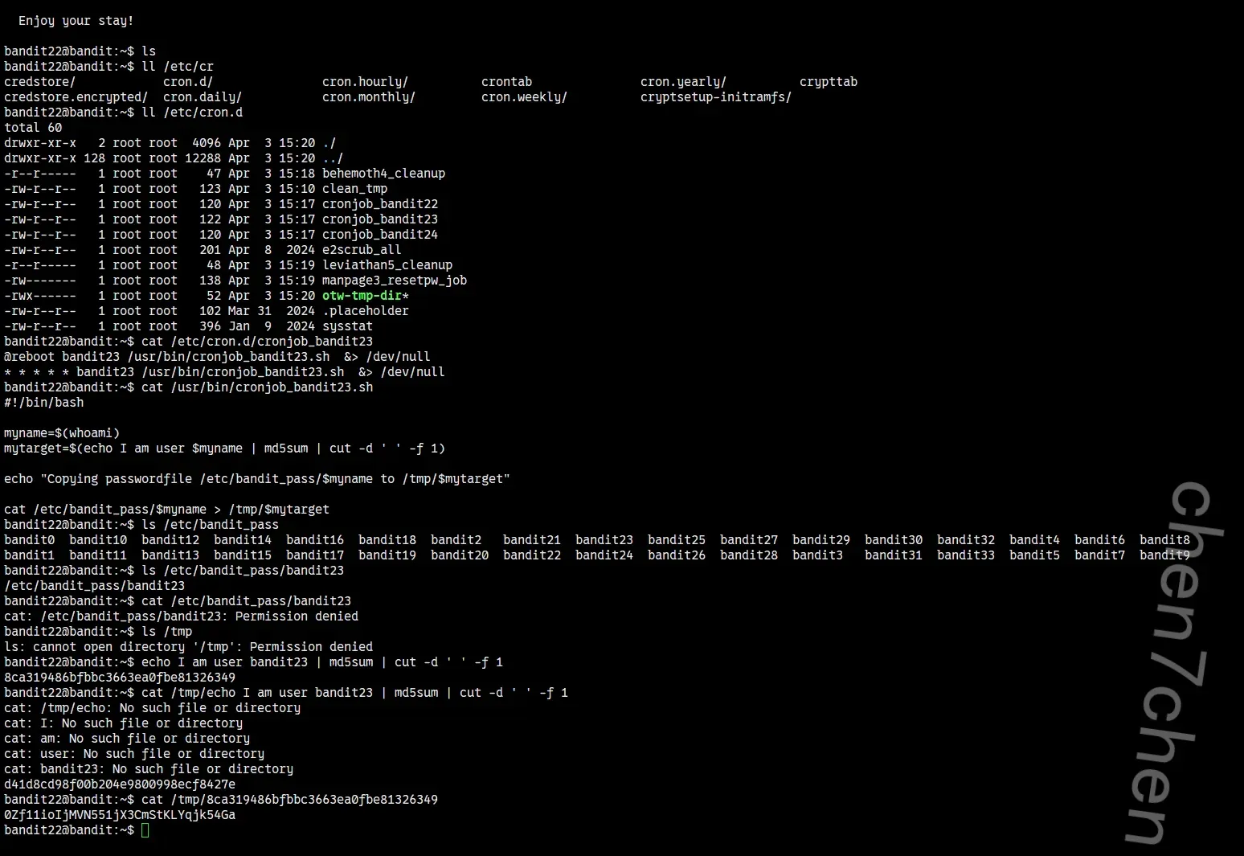Viewport: 1244px width, 856px height.
Task: Click the sysstat file name
Action: point(347,326)
